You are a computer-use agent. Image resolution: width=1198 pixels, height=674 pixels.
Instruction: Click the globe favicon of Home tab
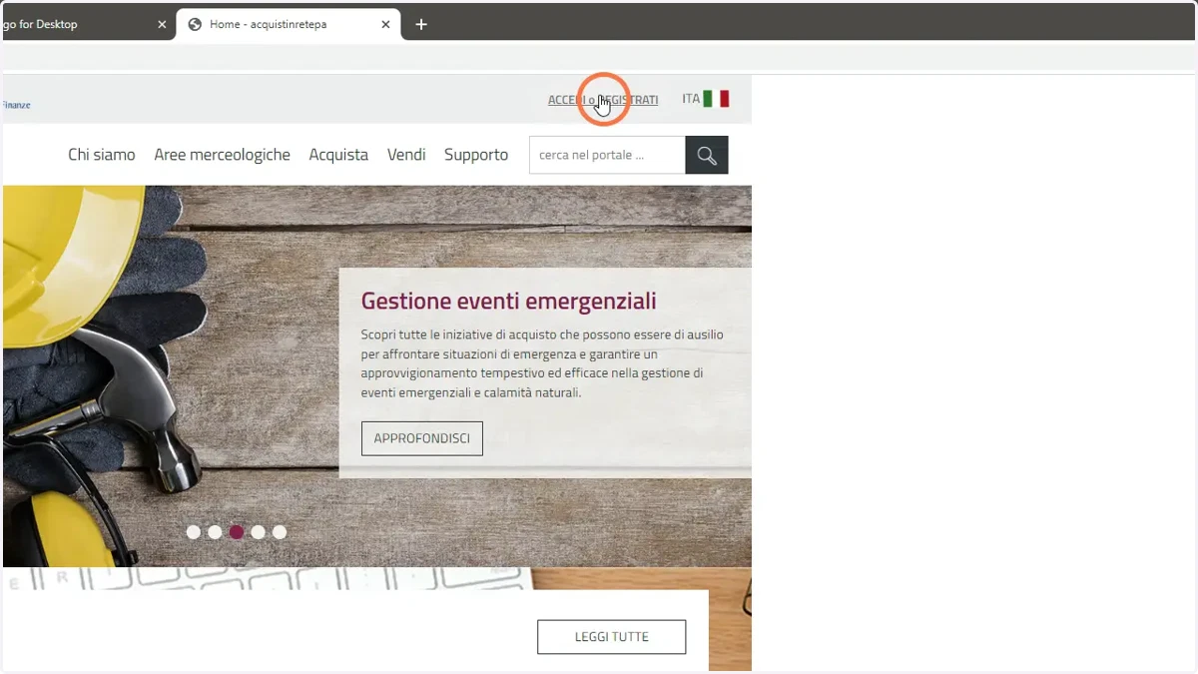pyautogui.click(x=195, y=24)
